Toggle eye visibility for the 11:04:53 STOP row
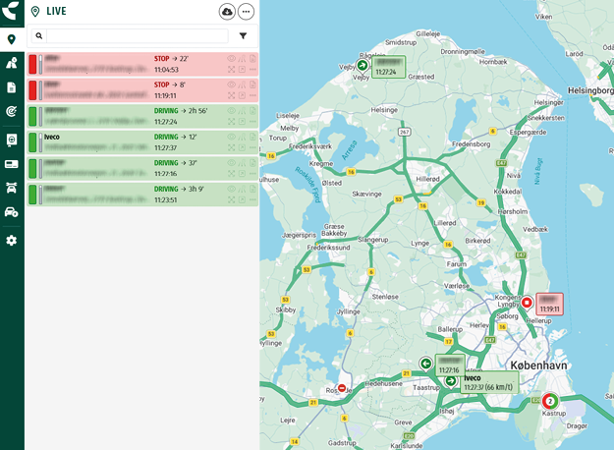614x450 pixels. [x=232, y=58]
